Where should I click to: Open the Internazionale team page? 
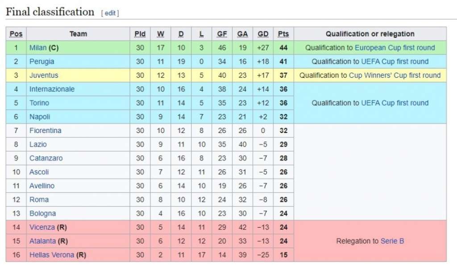point(52,89)
